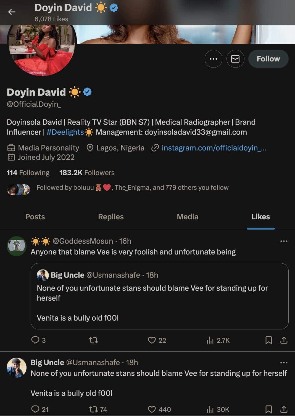Switch to the Media tab

point(188,217)
